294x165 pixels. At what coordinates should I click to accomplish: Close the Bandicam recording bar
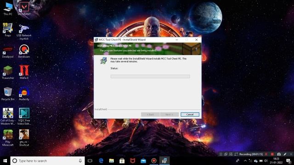click(x=291, y=154)
